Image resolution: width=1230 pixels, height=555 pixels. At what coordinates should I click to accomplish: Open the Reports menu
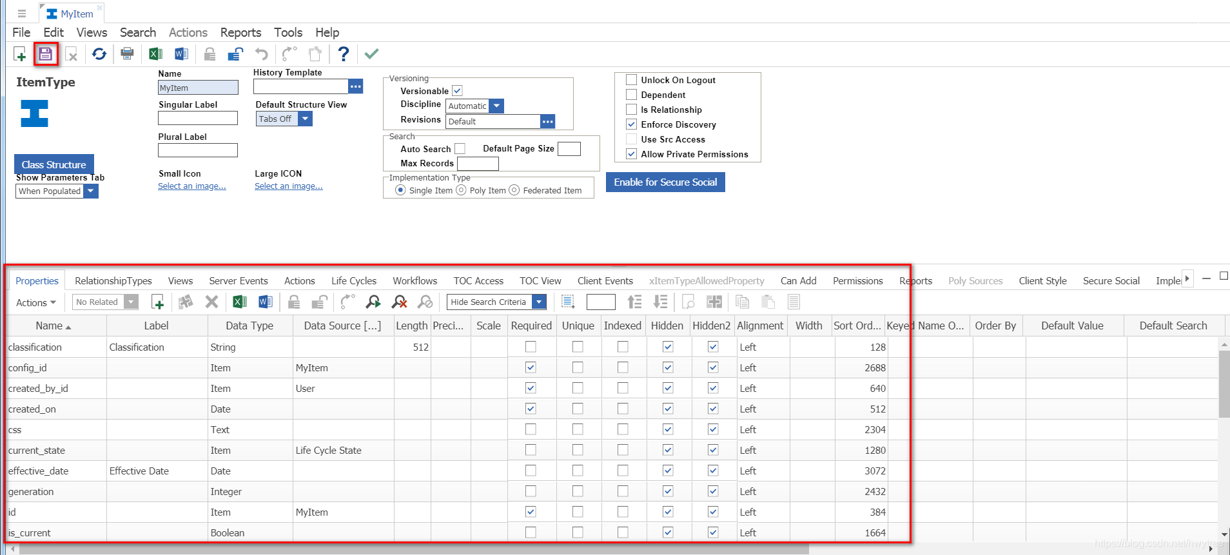(240, 32)
